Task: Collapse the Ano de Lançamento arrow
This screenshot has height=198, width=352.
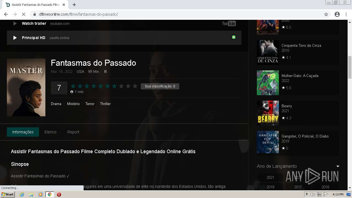Action: coord(338,166)
